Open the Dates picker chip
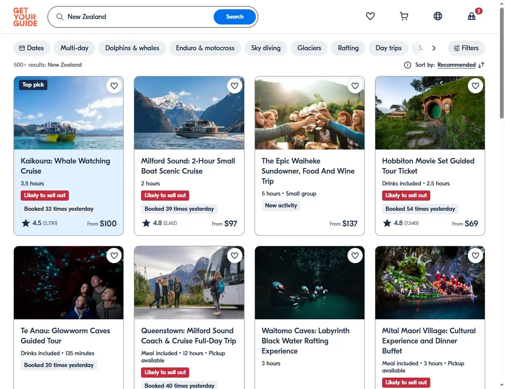Screen dimensions: 505x389 pyautogui.click(x=32, y=48)
